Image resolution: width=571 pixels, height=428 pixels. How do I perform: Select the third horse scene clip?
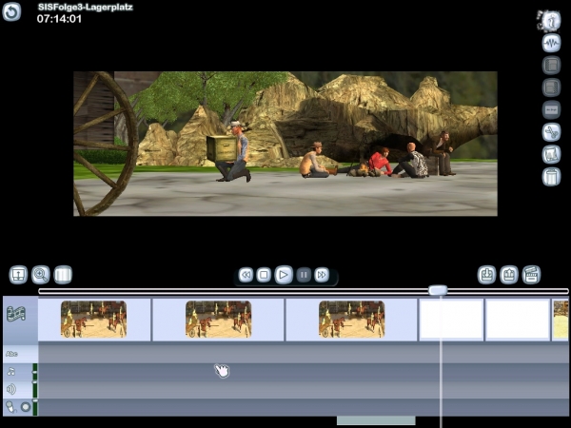click(351, 320)
